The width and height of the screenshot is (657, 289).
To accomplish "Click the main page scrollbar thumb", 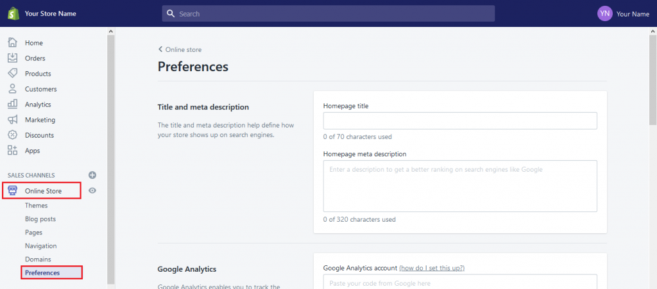I will (653, 79).
